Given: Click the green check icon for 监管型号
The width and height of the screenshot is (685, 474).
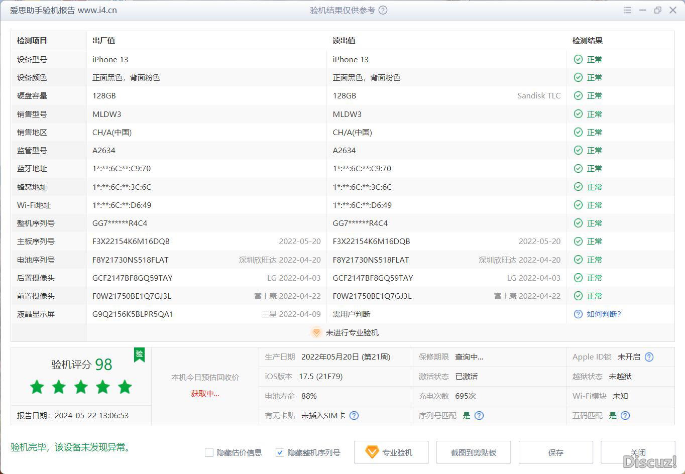Looking at the screenshot, I should tap(578, 150).
